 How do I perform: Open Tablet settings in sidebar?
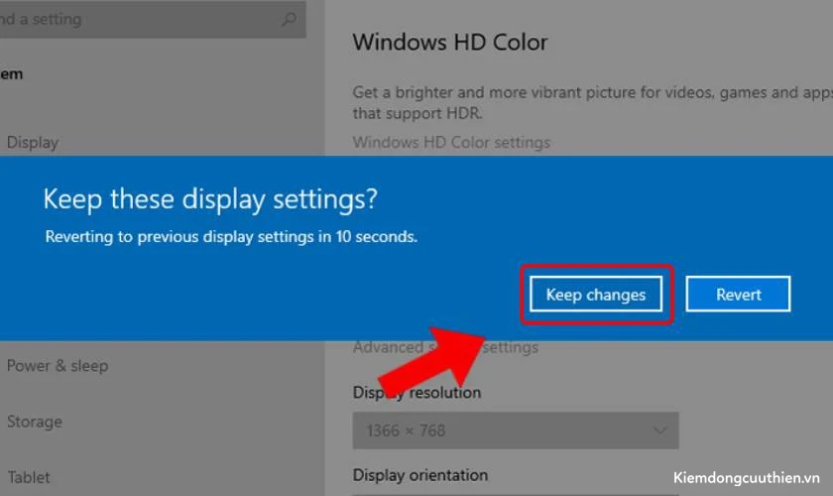click(x=28, y=477)
